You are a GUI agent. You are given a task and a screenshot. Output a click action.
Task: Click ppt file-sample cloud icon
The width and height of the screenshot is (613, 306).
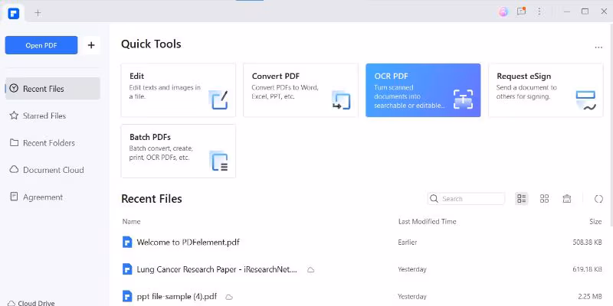point(229,297)
